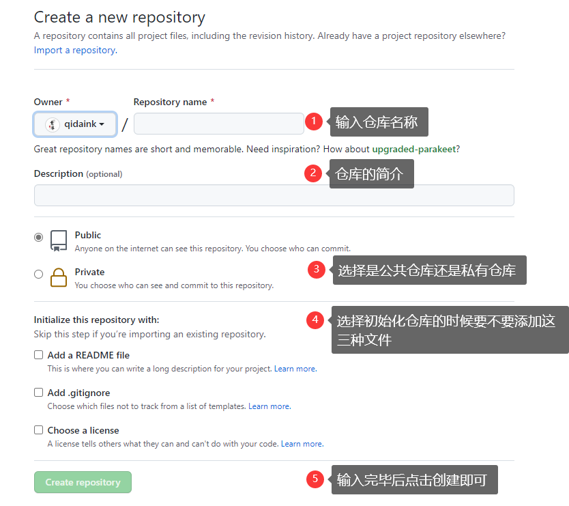Click the red annotation marker number 2
Viewport: 569px width, 506px height.
[x=312, y=173]
